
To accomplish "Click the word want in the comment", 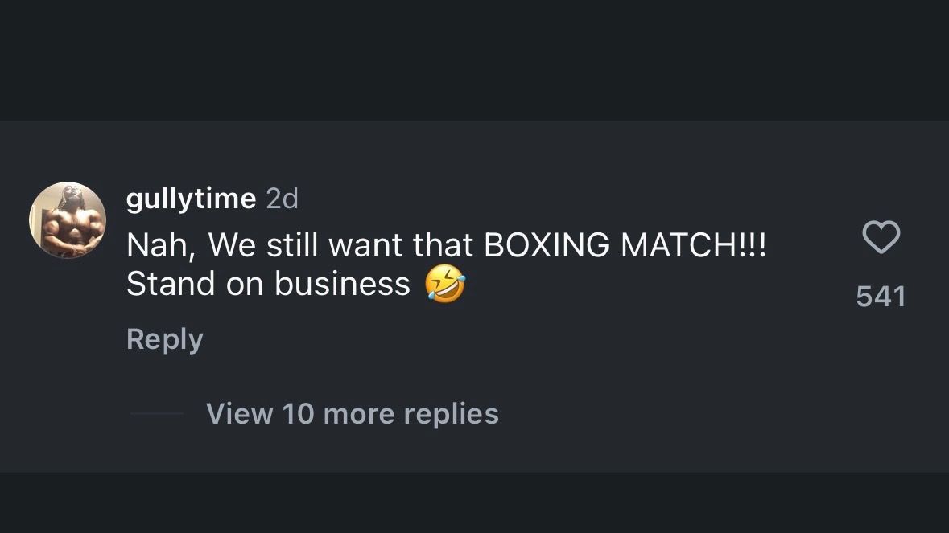I will [x=366, y=246].
